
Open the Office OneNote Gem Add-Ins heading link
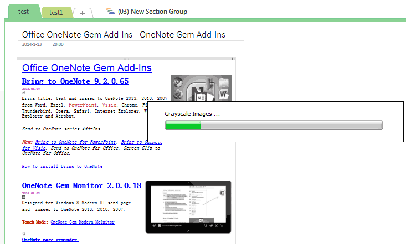pos(87,68)
